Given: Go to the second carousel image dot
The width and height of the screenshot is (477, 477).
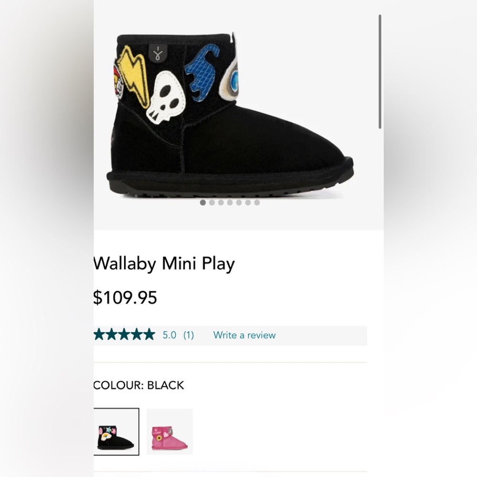Looking at the screenshot, I should point(212,203).
